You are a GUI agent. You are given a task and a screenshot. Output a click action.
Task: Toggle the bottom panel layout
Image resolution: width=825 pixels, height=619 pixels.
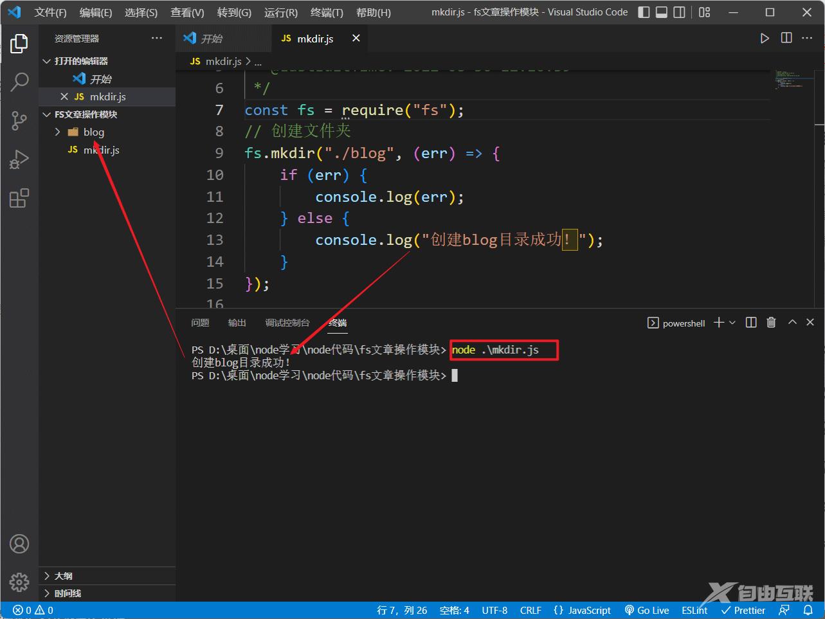tap(662, 12)
